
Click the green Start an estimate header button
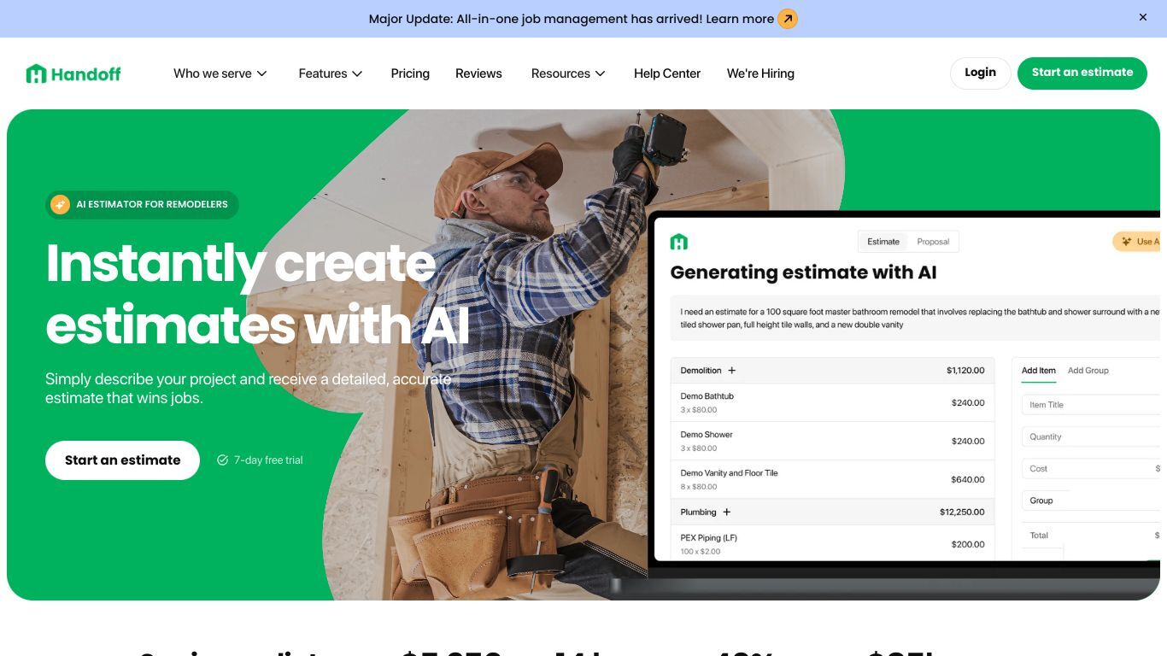pos(1082,73)
